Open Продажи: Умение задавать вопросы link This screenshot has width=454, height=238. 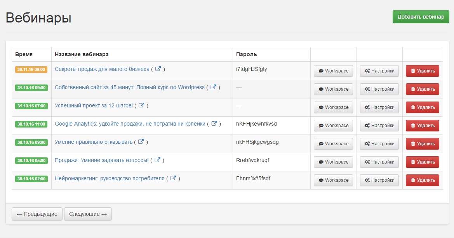(x=102, y=160)
